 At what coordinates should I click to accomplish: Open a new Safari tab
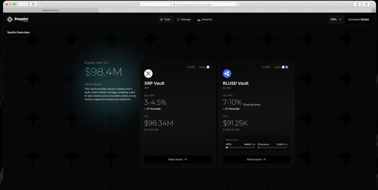[x=374, y=10]
